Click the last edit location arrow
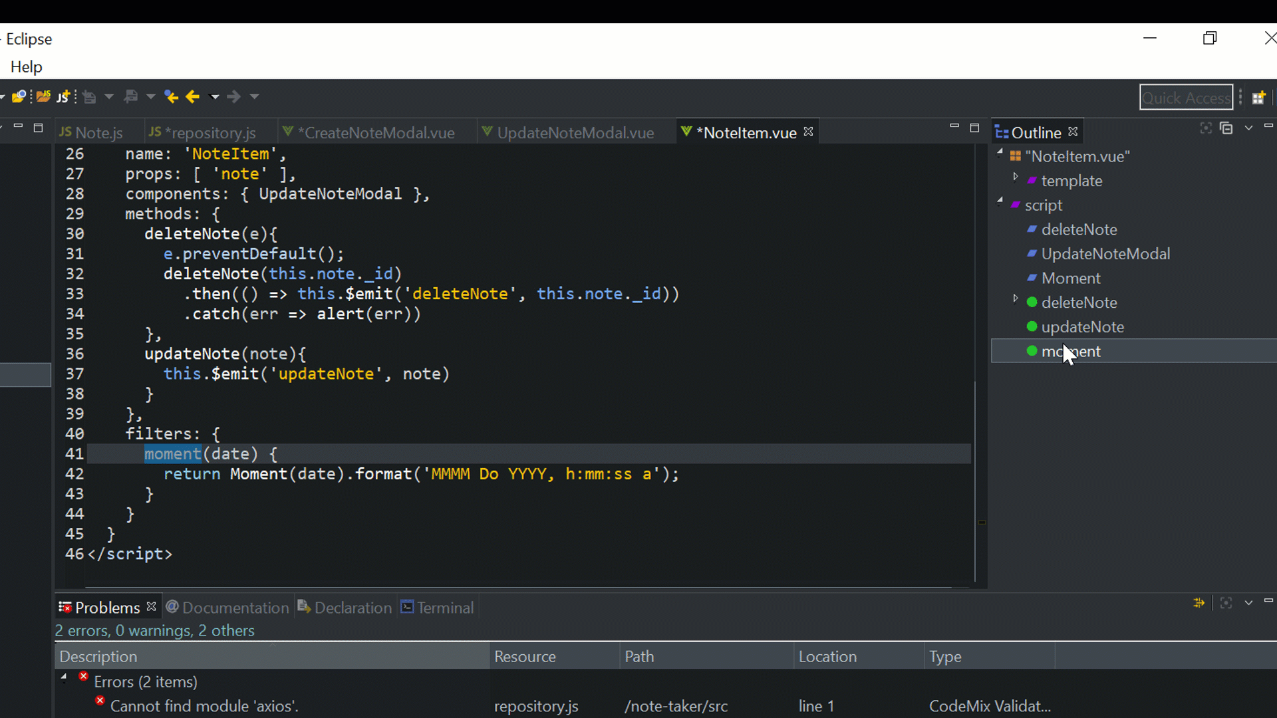The image size is (1277, 718). (171, 97)
